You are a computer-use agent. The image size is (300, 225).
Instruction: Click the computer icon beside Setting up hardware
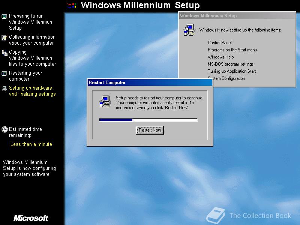point(4,88)
